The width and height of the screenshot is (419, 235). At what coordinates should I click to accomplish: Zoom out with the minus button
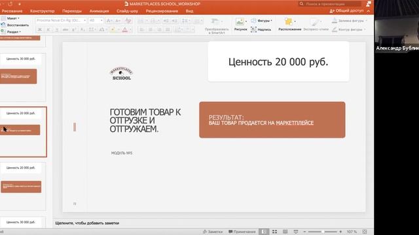pyautogui.click(x=304, y=232)
